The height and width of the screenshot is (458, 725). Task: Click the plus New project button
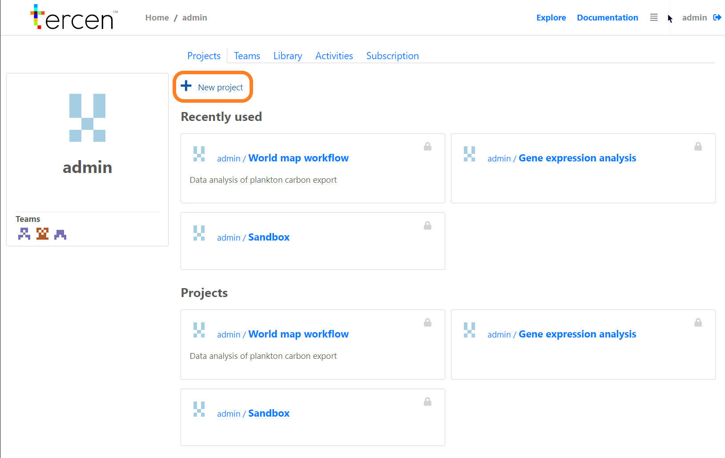coord(212,87)
